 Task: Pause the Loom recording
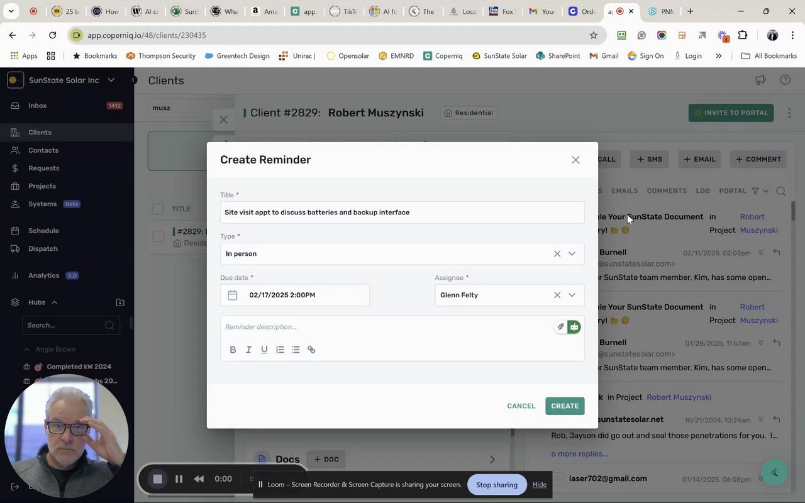click(179, 479)
